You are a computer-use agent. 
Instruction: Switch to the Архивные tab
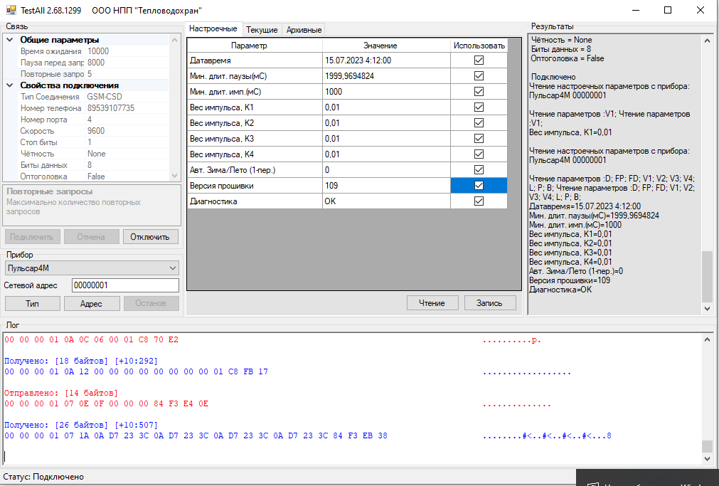(304, 30)
